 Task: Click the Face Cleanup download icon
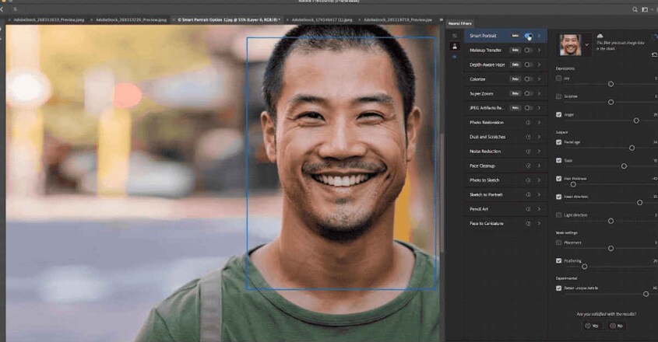(x=528, y=166)
